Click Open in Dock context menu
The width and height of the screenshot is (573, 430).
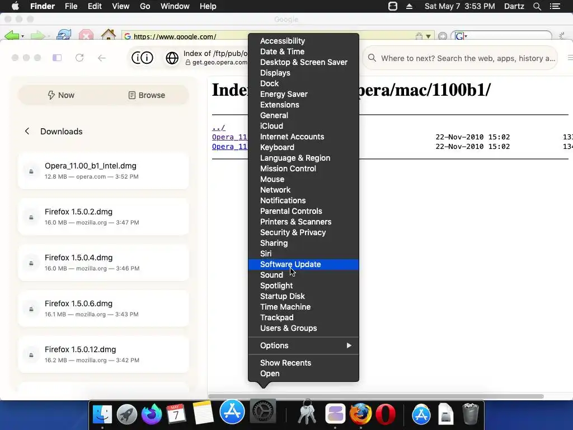coord(303,373)
